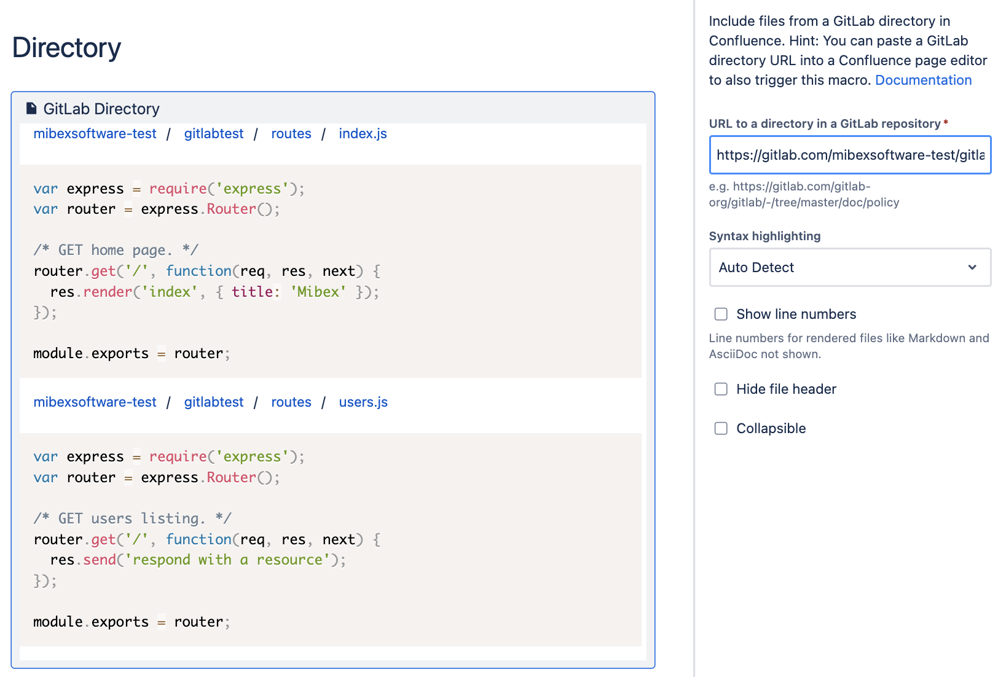Toggle the Collapsible checkbox

click(721, 428)
